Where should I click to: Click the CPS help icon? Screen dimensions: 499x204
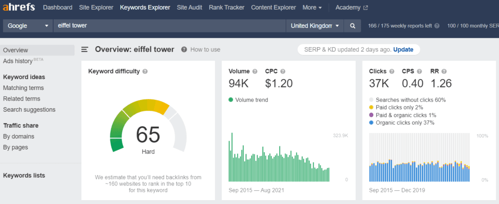[420, 71]
